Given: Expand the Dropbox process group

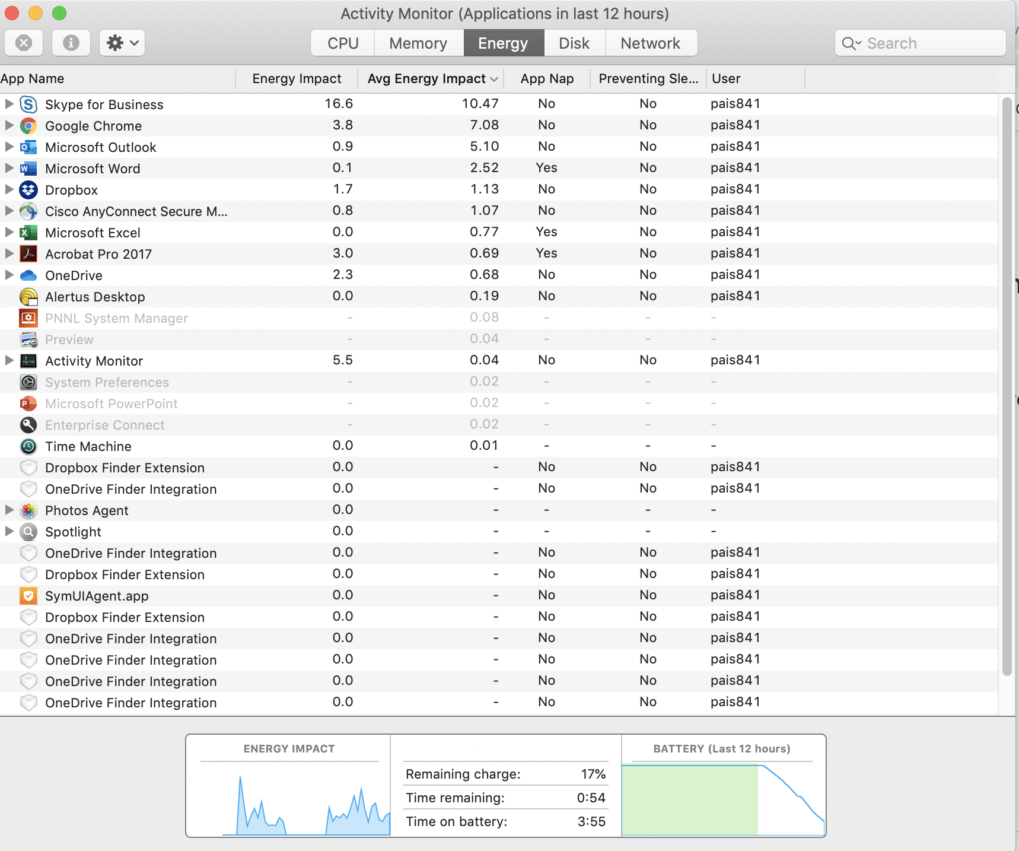Looking at the screenshot, I should tap(9, 189).
